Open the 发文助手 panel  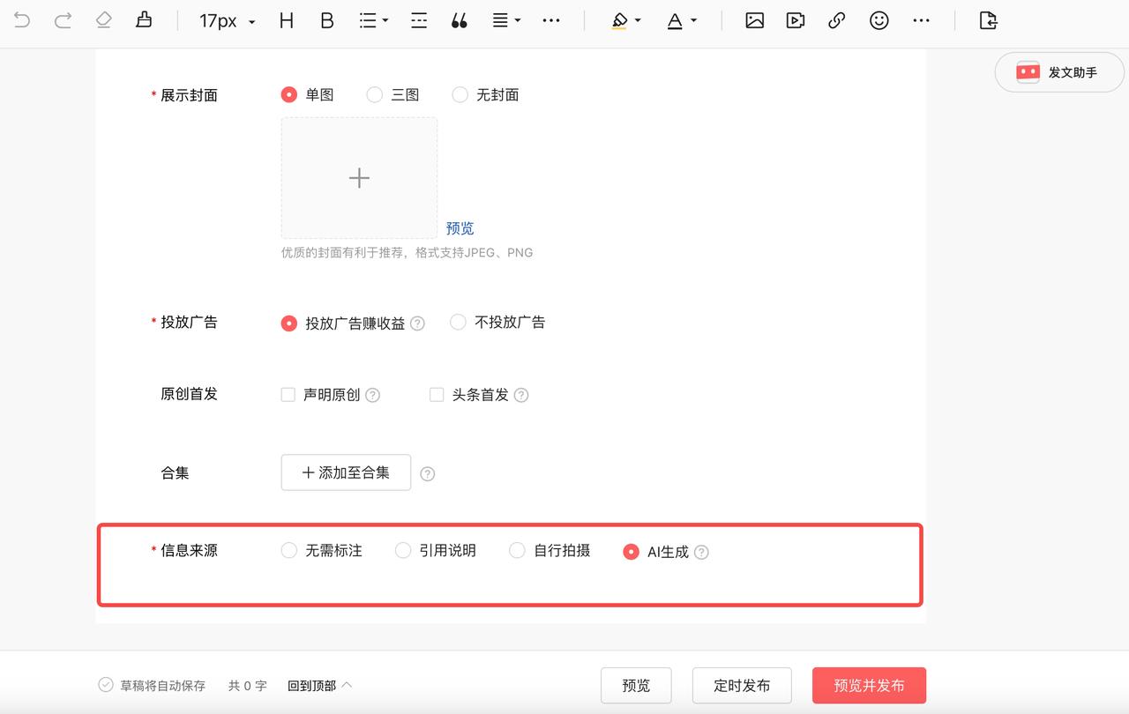coord(1058,72)
